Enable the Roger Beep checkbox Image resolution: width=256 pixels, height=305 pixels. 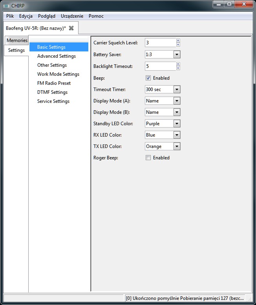tap(148, 157)
